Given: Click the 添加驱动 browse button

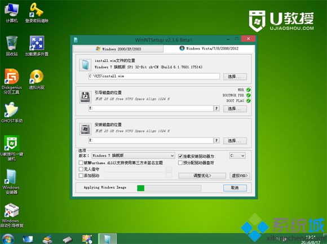Looking at the screenshot, I should [x=169, y=176].
